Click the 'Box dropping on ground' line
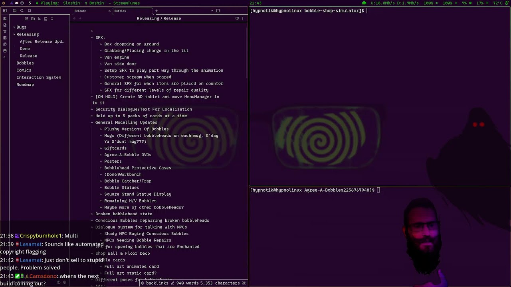The height and width of the screenshot is (287, 511). click(x=131, y=44)
